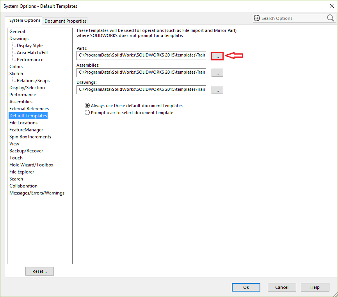
Task: Select Collaboration options
Action: point(23,186)
